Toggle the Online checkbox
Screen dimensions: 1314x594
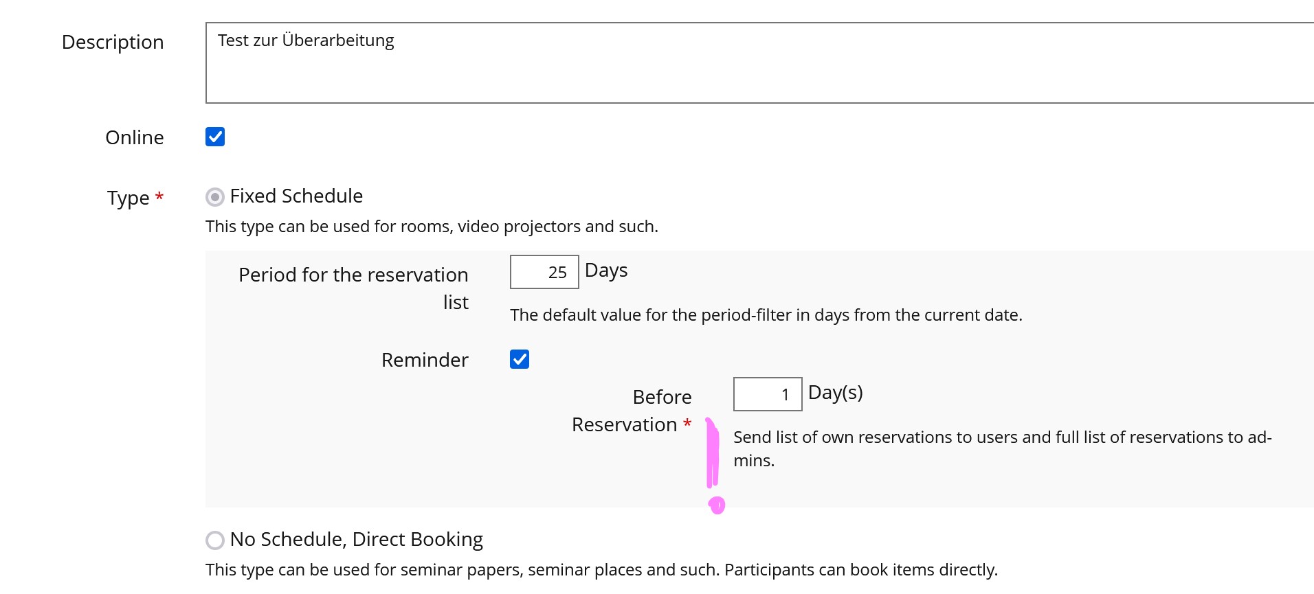[215, 137]
